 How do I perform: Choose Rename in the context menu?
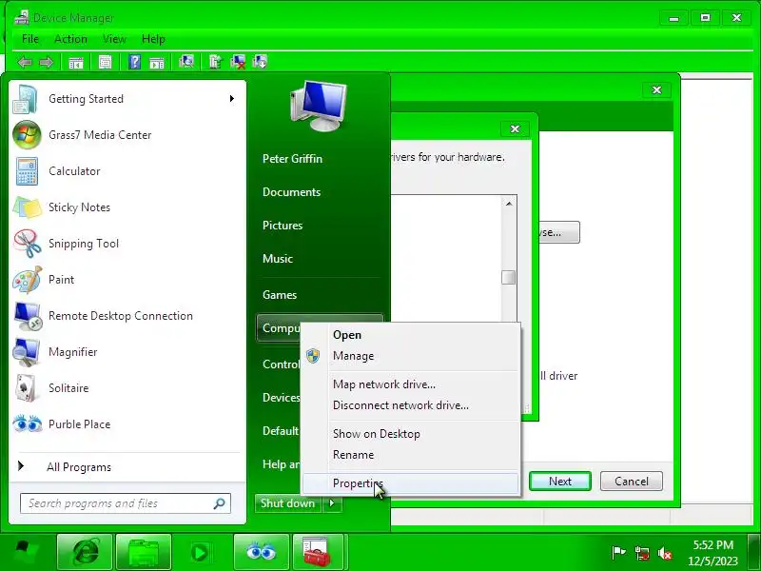(x=410, y=455)
